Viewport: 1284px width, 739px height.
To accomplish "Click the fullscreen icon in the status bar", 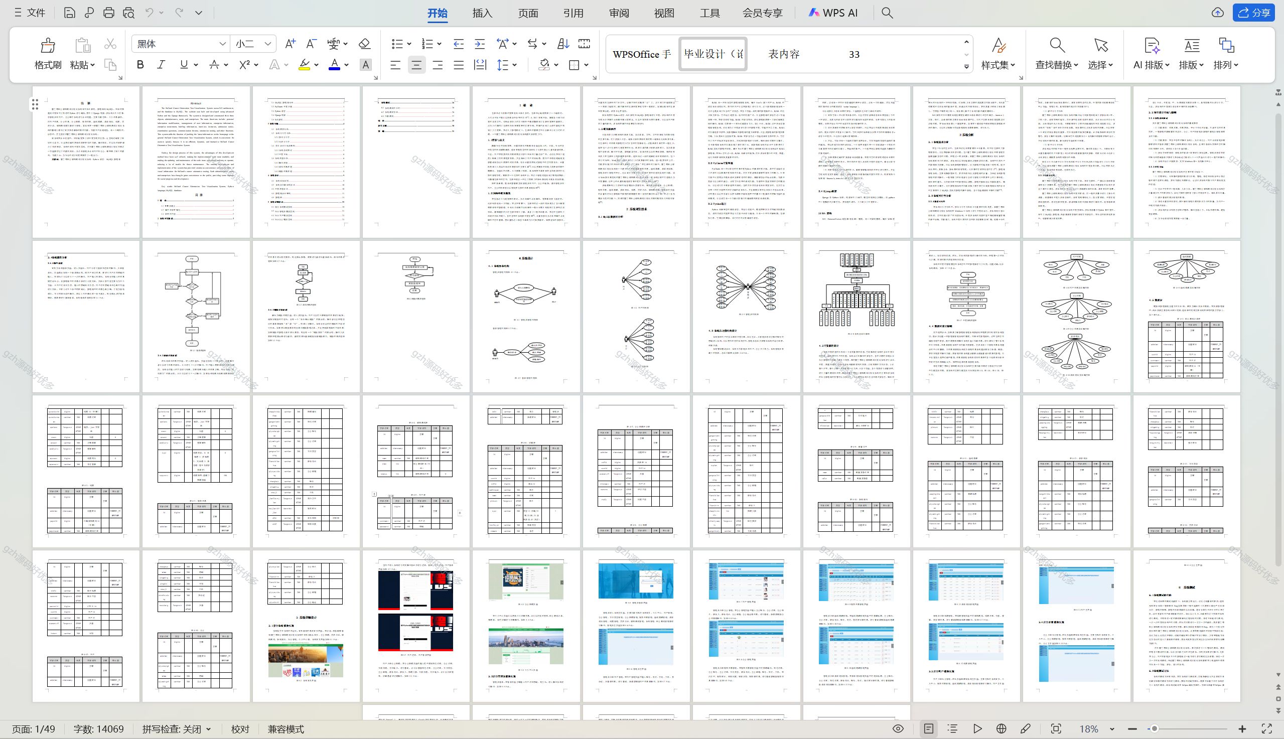I will (1266, 729).
